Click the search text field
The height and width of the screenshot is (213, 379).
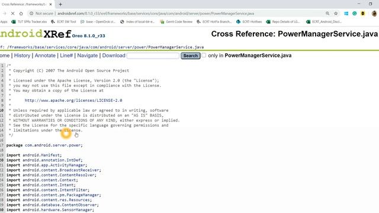coord(153,56)
